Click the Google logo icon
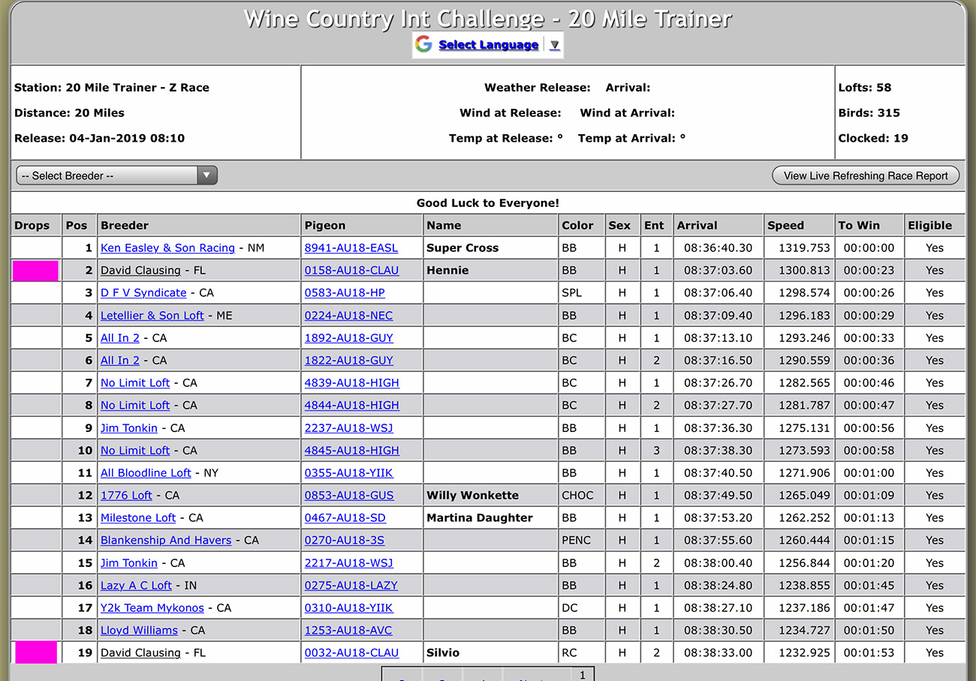Viewport: 976px width, 681px height. coord(423,45)
